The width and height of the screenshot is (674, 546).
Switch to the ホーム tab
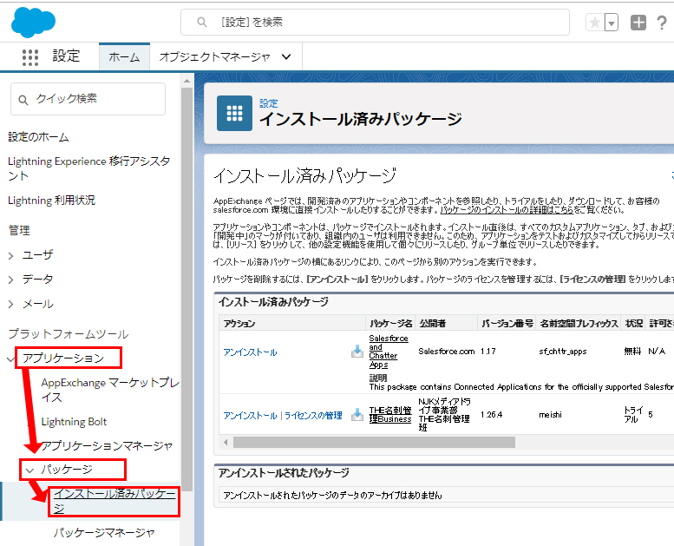124,56
